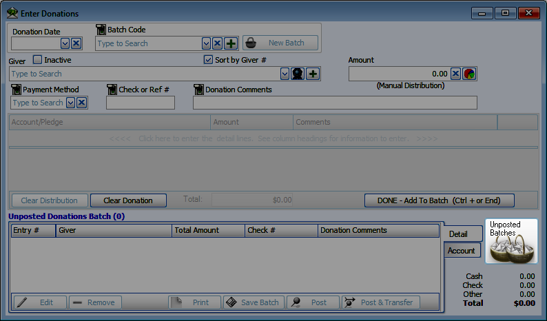Clear the Batch Code with X icon
Screen dimensions: 547x321
[217, 43]
